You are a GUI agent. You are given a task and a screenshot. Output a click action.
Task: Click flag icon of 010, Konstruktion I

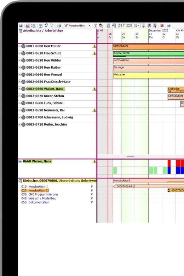pos(92,186)
